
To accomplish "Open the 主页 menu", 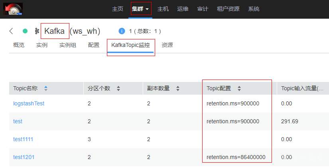I will [118, 9].
